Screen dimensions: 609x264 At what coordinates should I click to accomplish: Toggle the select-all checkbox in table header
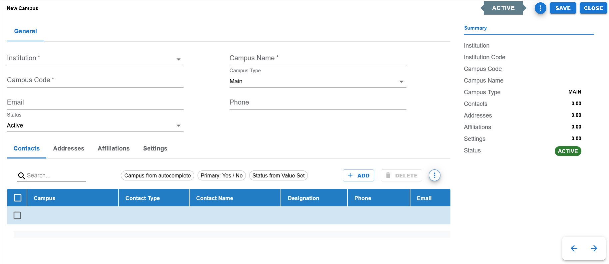click(18, 198)
